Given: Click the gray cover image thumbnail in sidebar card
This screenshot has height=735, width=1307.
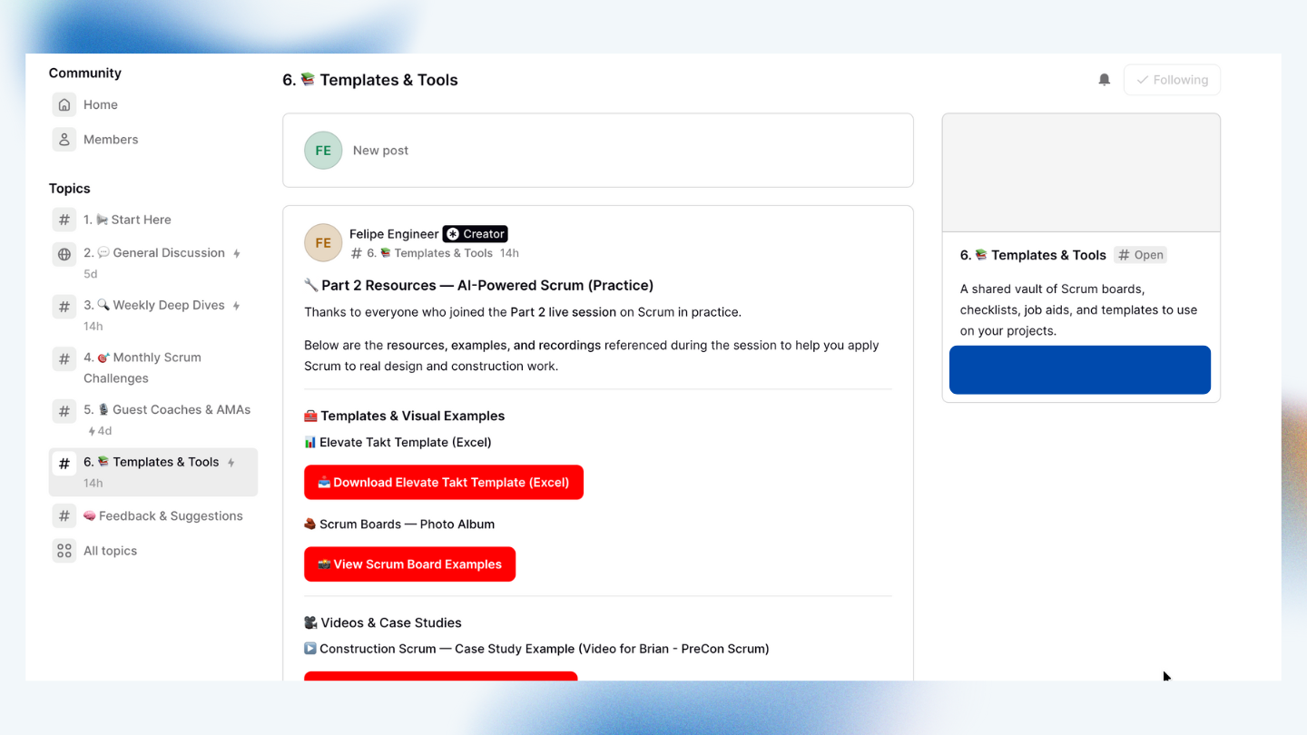Looking at the screenshot, I should point(1080,172).
